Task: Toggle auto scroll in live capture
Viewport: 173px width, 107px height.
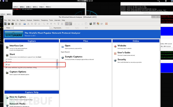Action: click(70, 24)
